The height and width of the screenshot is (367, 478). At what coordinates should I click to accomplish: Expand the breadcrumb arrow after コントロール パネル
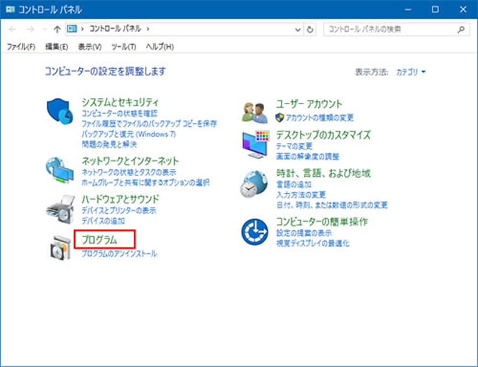(x=148, y=29)
